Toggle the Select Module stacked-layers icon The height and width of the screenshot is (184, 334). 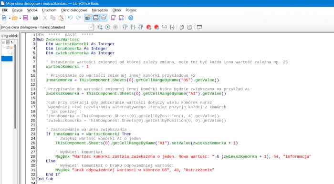point(104,18)
